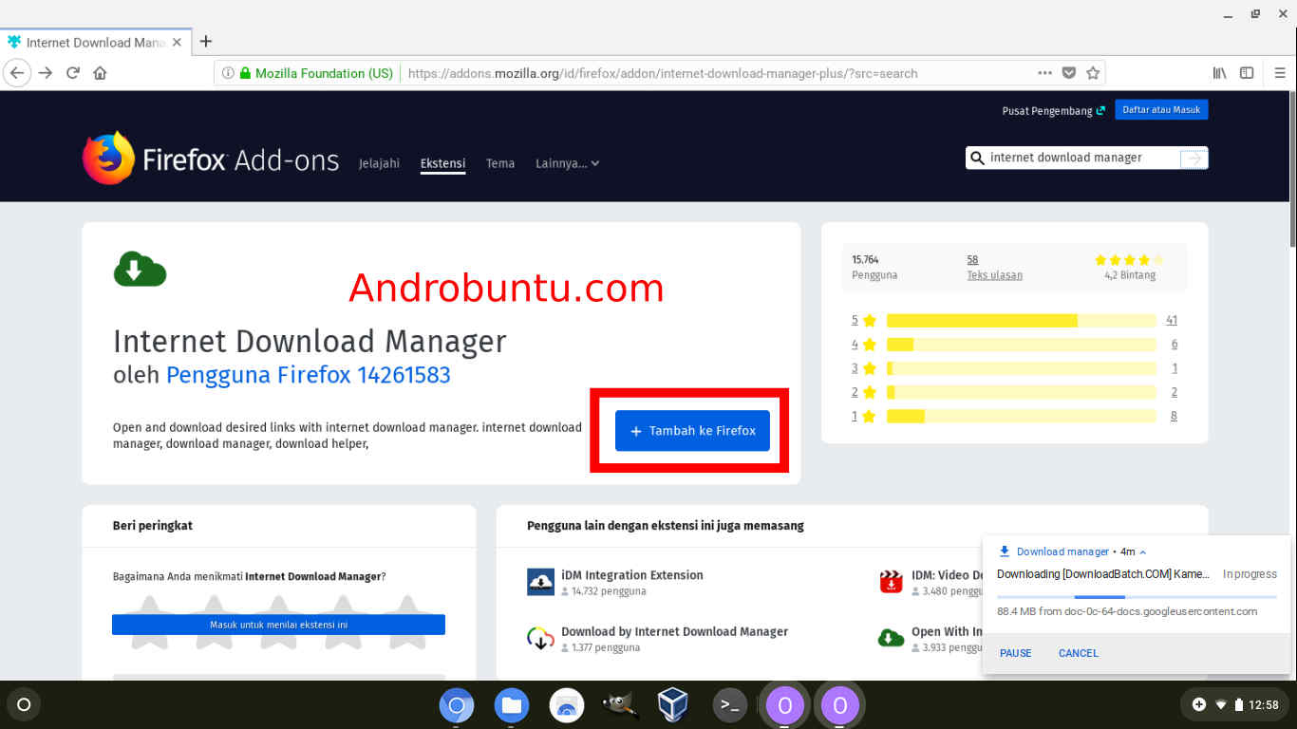
Task: Launch VirtualBox from the taskbar
Action: [672, 704]
